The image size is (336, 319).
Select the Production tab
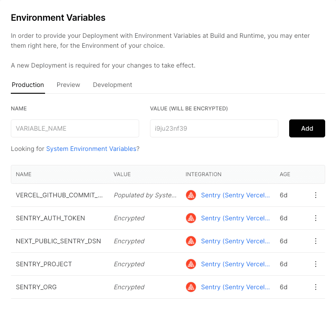(x=28, y=85)
